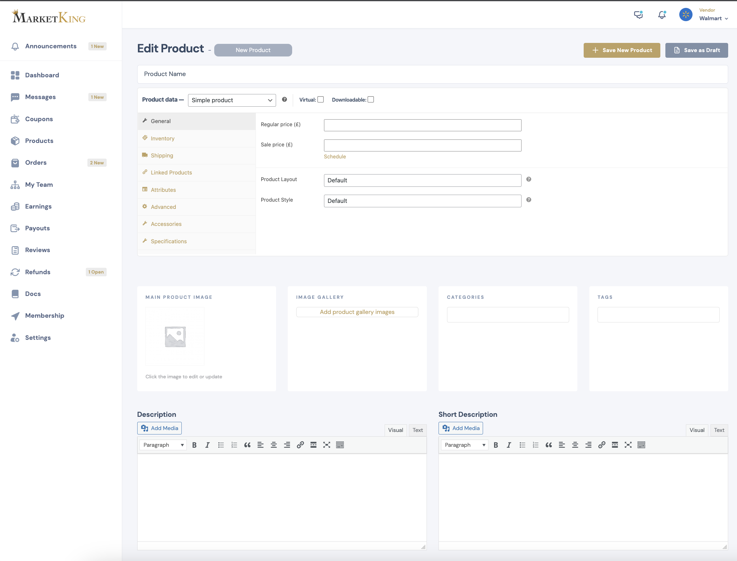Click Add product gallery images
The image size is (737, 561).
tap(357, 312)
